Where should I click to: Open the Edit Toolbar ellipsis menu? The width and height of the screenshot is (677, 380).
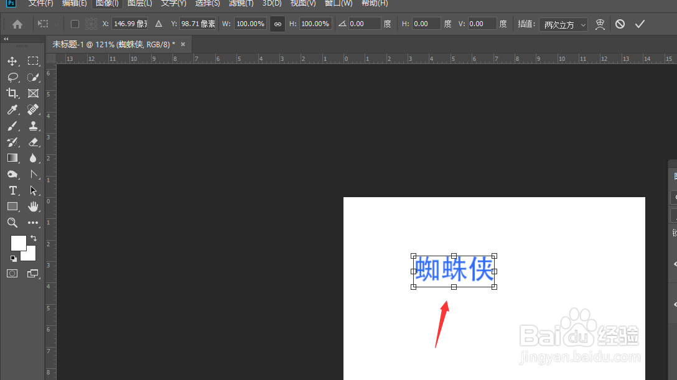click(33, 223)
